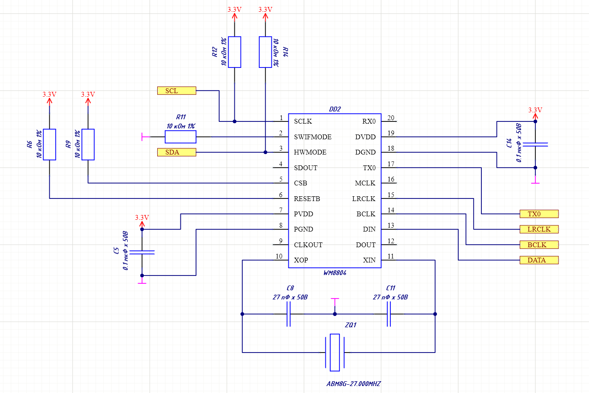Click the 3.3V power symbol above R14

click(x=265, y=13)
